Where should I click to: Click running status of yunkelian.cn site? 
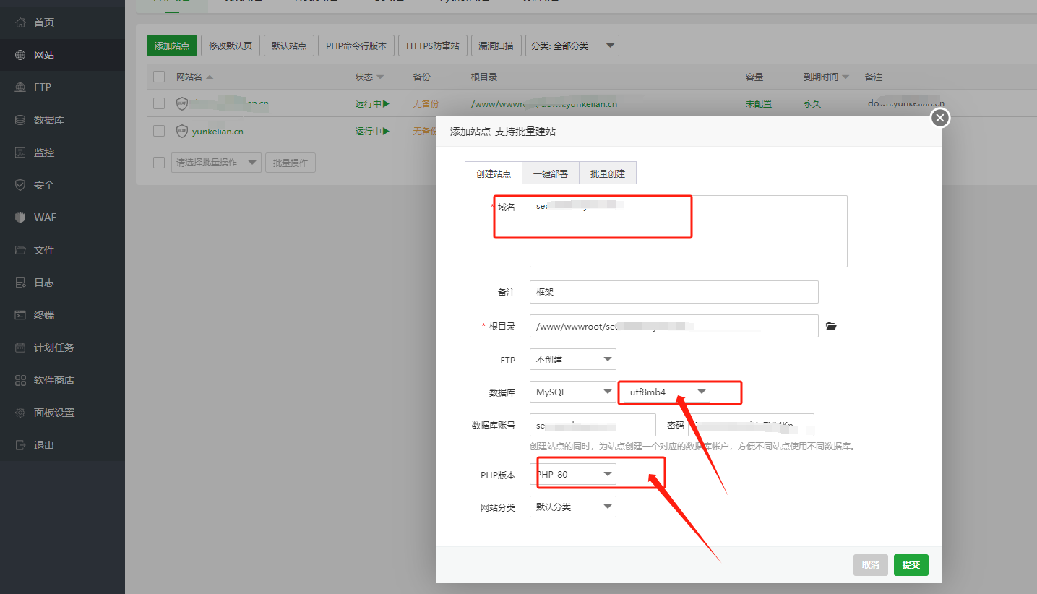click(x=372, y=132)
